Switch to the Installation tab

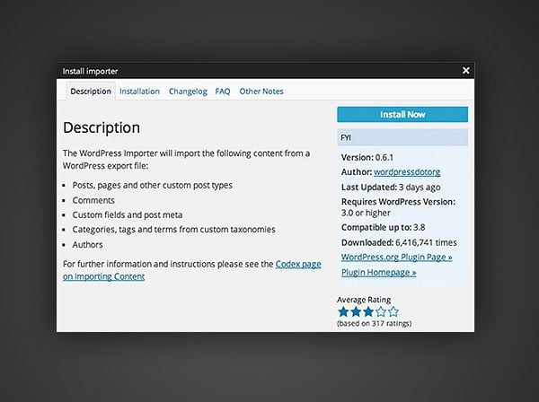click(139, 92)
